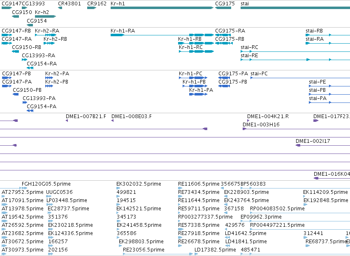The width and height of the screenshot is (350, 256).
Task: Select the DME1-008E03.F clone
Action: click(113, 121)
